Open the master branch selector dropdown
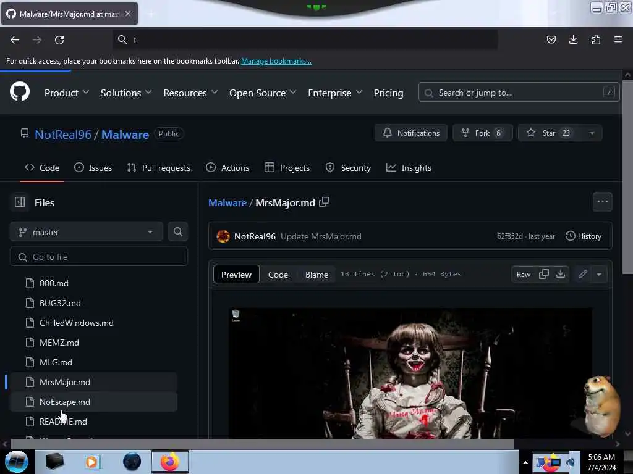Screen dimensions: 633x474 tap(87, 232)
